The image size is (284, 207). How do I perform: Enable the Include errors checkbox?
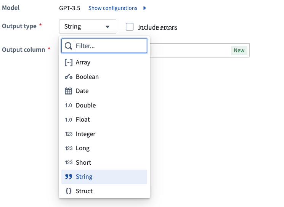click(130, 27)
